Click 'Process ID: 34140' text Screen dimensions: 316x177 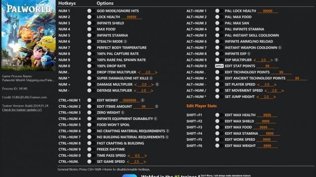[x=15, y=88]
